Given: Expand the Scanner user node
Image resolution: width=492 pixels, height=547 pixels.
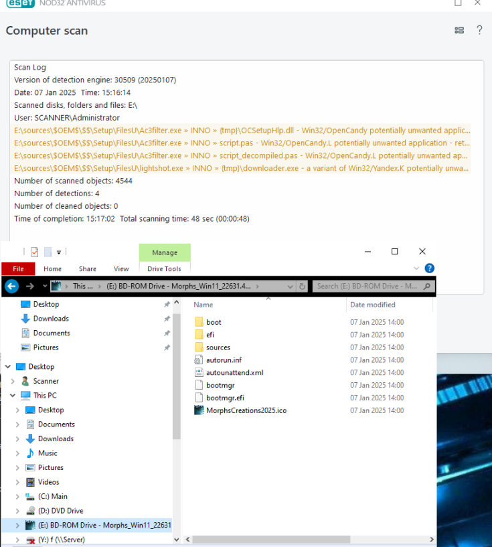Looking at the screenshot, I should tap(13, 382).
